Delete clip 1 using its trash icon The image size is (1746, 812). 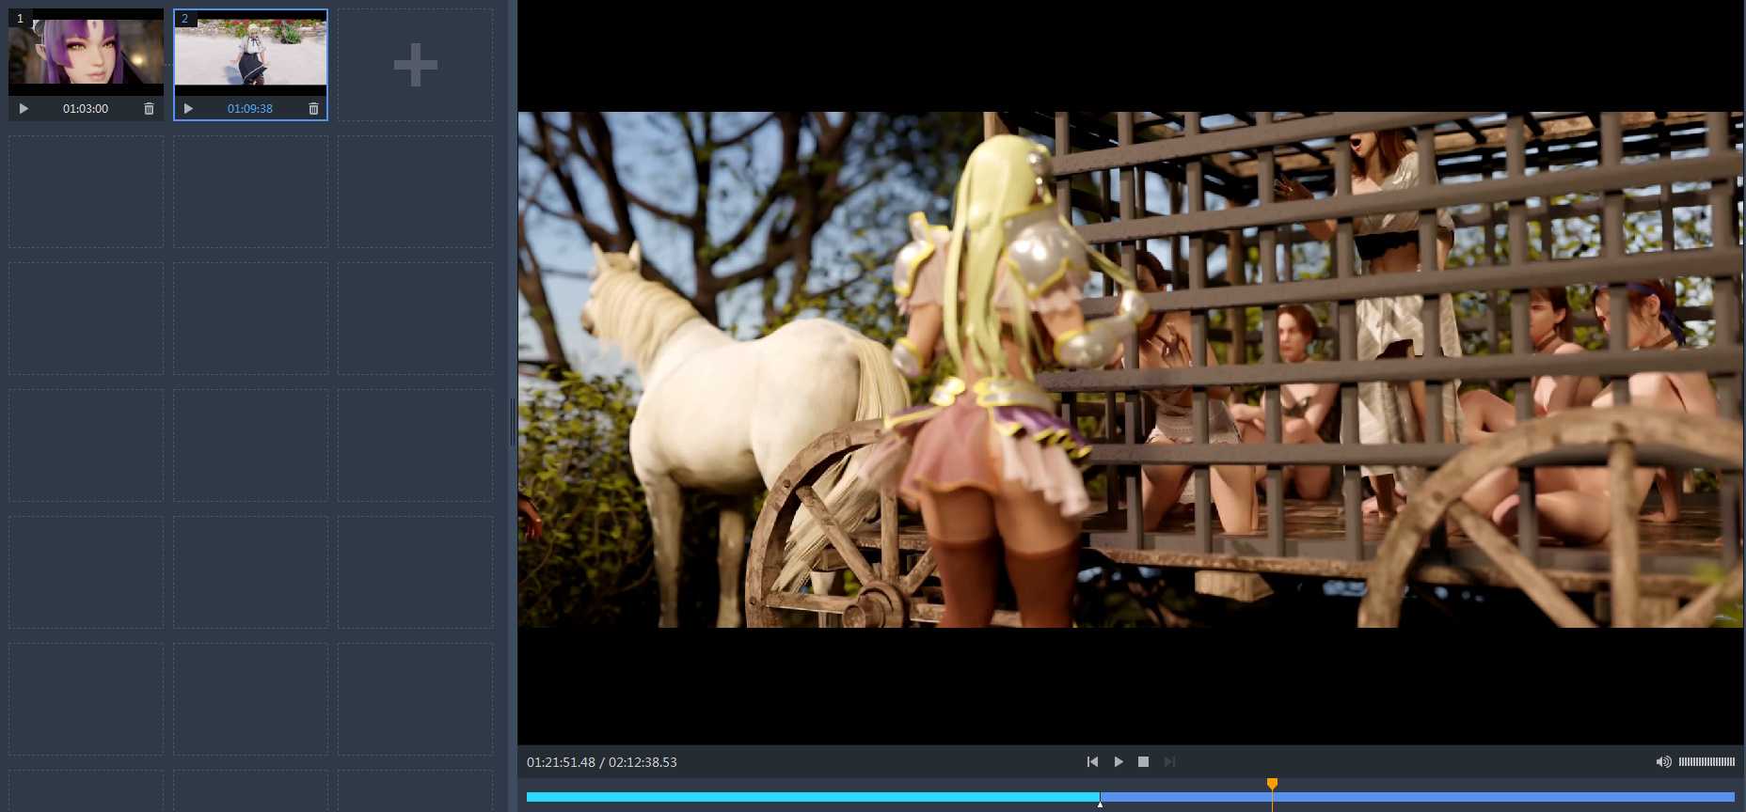149,109
